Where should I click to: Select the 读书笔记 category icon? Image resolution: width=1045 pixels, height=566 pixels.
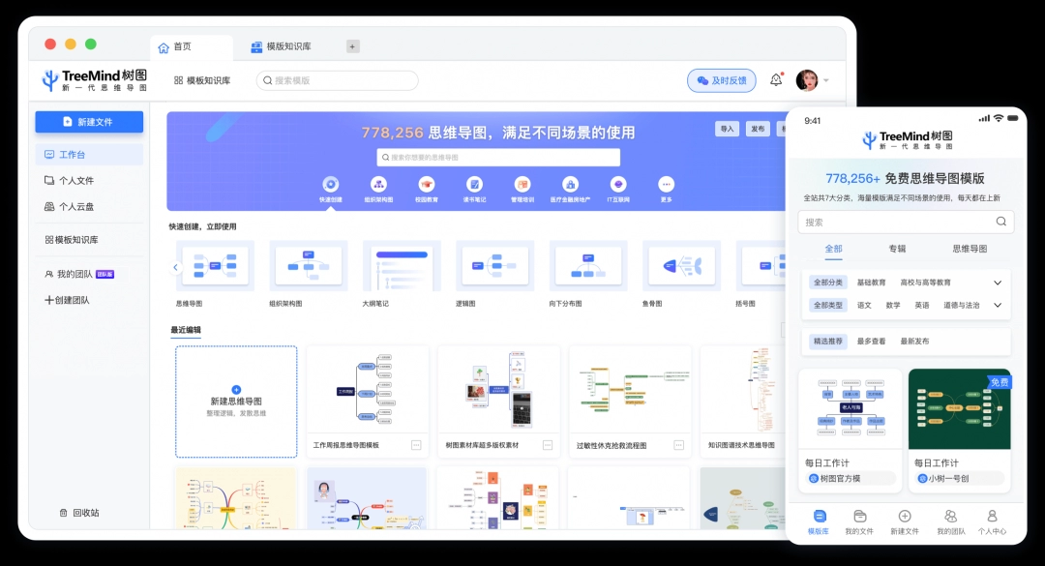point(474,184)
